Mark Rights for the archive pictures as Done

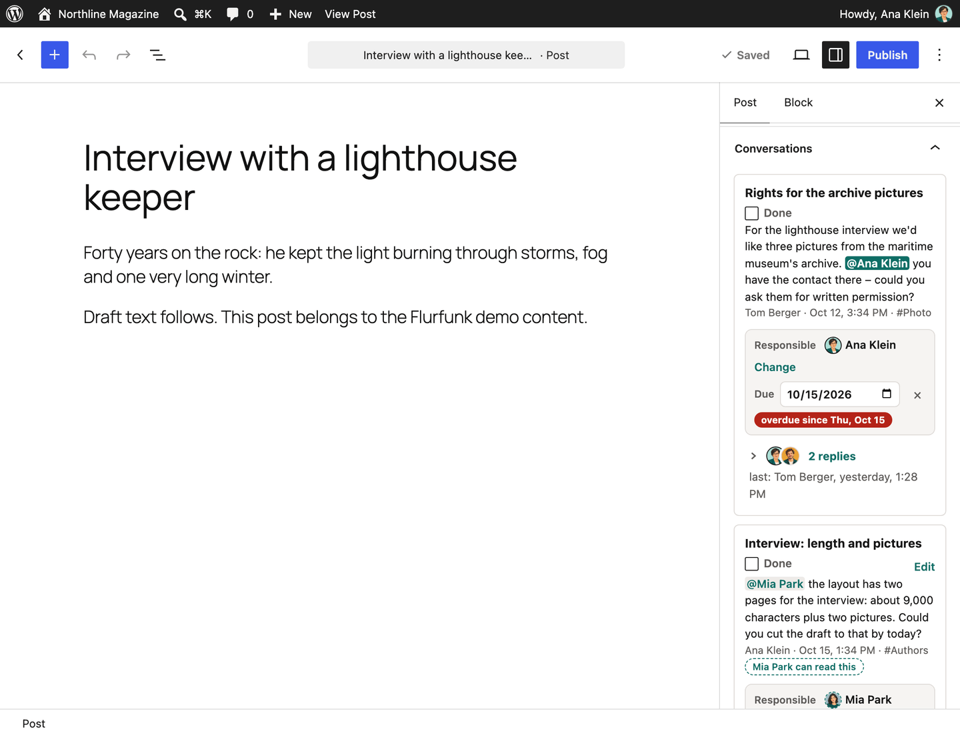[x=752, y=213]
